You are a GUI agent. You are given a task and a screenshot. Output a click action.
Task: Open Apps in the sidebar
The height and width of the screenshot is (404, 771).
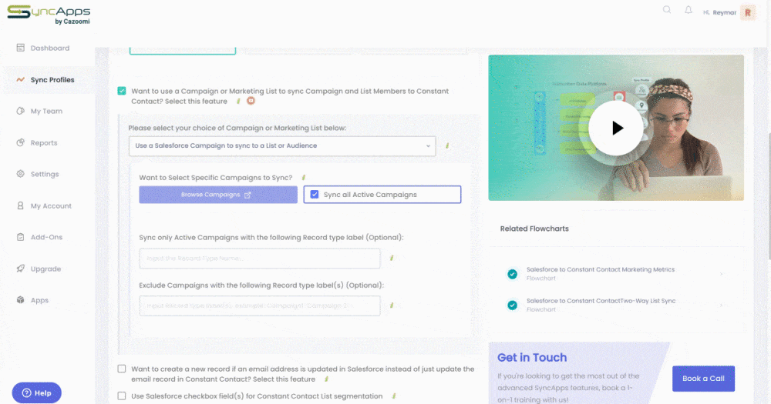pos(39,300)
